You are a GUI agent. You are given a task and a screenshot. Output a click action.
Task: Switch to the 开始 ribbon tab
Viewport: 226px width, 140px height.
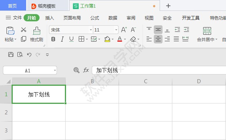click(x=32, y=18)
